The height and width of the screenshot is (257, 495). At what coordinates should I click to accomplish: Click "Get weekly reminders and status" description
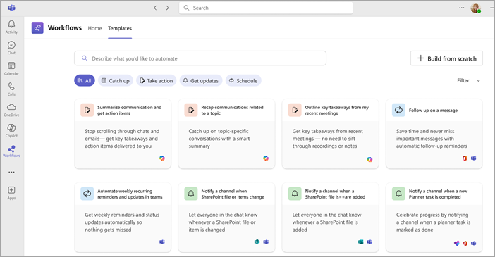tap(122, 222)
